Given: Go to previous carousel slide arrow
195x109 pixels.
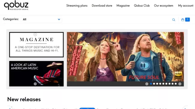Looking at the screenshot, I should (x=147, y=84).
